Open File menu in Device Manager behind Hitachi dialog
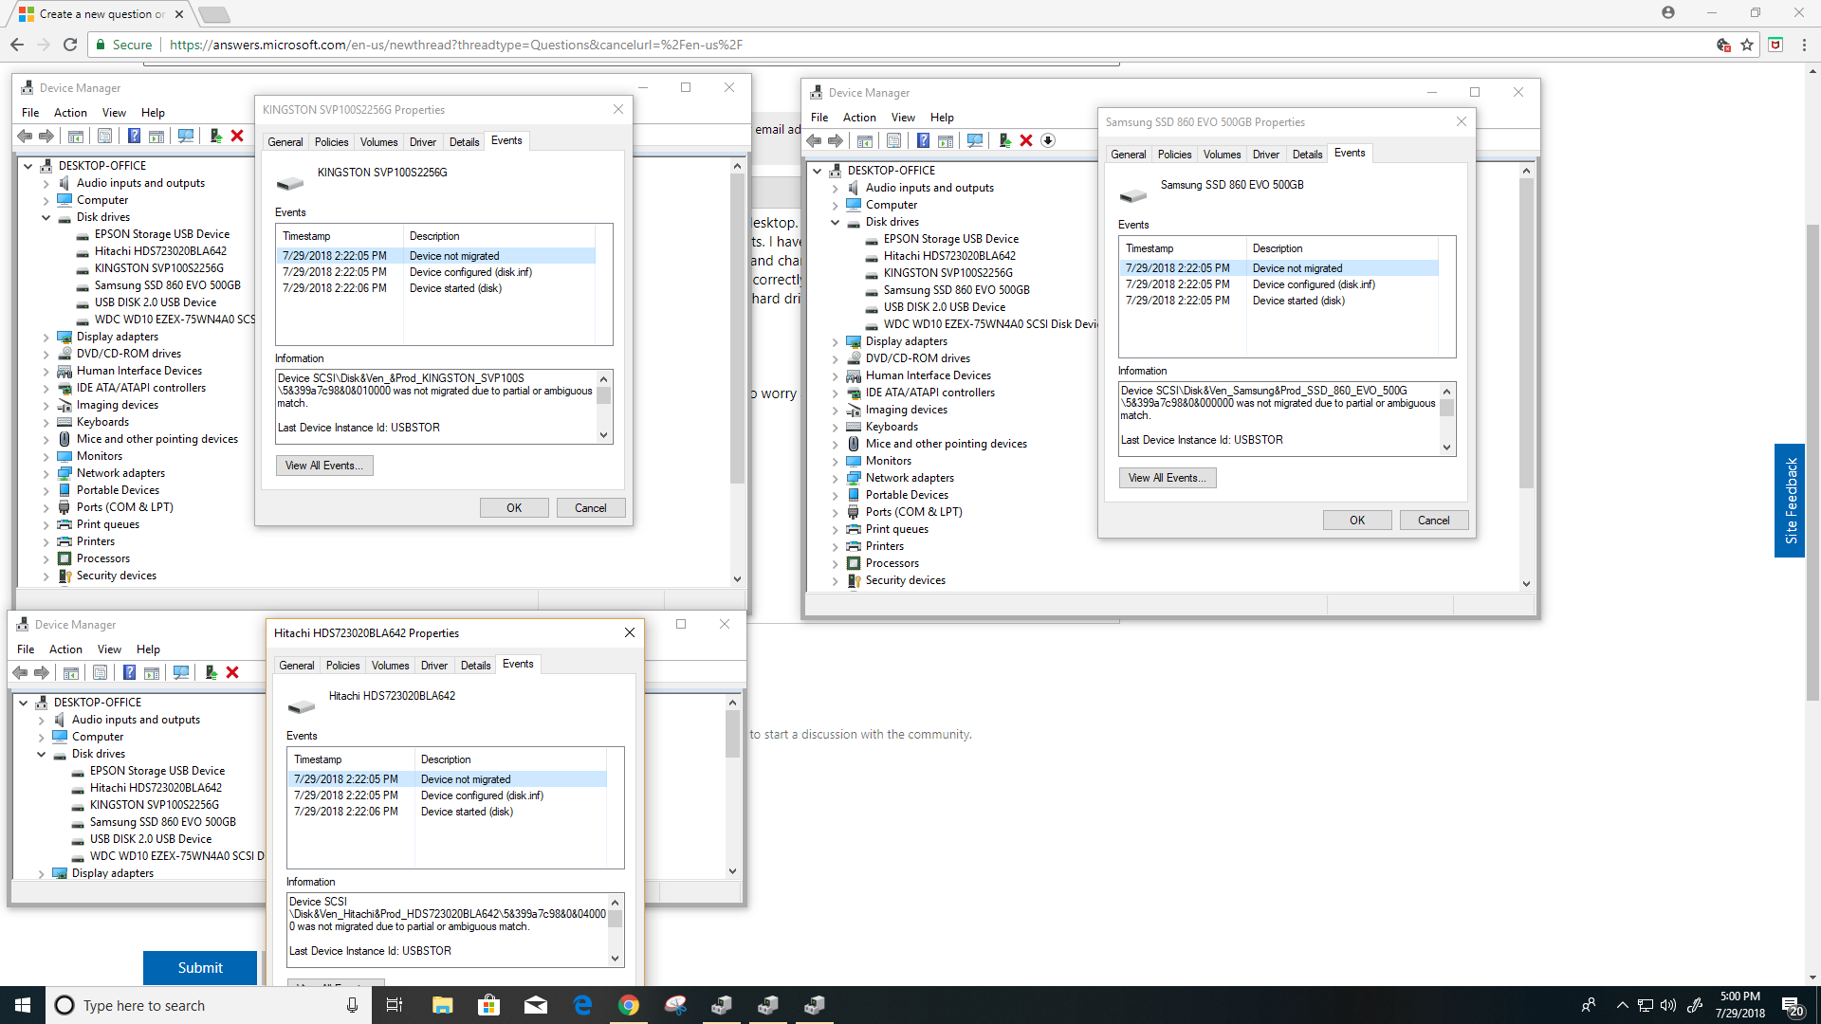Viewport: 1821px width, 1024px height. (x=26, y=649)
